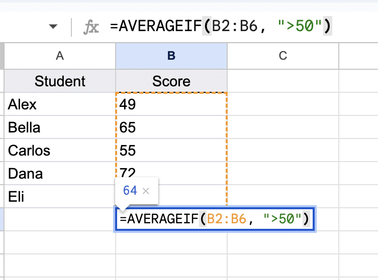Click the score cell showing 55
378x280 pixels.
click(171, 151)
